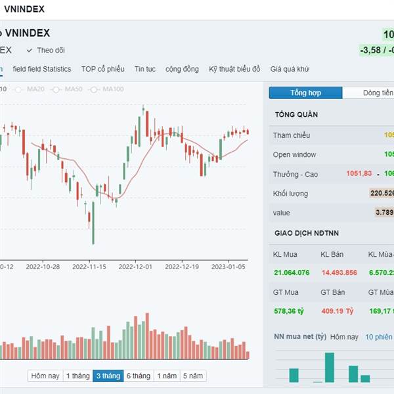394x394 pixels.
Task: Switch to the cộng đồng tab
Action: tap(182, 69)
